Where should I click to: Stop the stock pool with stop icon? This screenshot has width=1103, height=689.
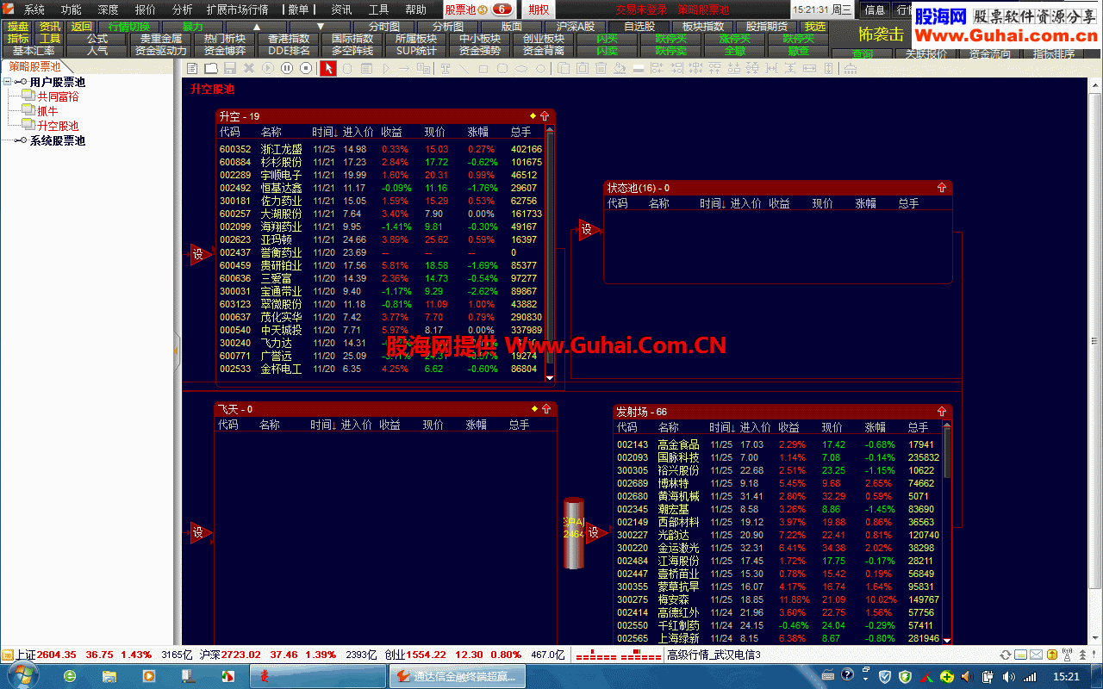pos(306,68)
